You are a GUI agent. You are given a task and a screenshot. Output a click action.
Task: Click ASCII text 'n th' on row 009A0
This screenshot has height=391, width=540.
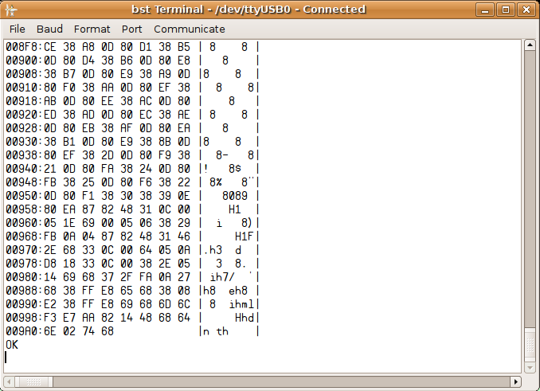[216, 331]
